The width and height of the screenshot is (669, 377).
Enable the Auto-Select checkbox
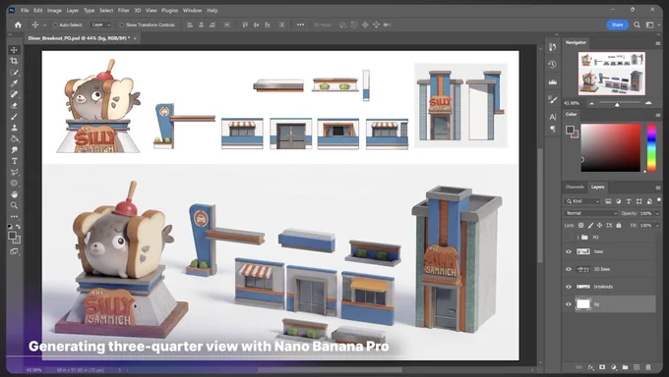coord(55,26)
